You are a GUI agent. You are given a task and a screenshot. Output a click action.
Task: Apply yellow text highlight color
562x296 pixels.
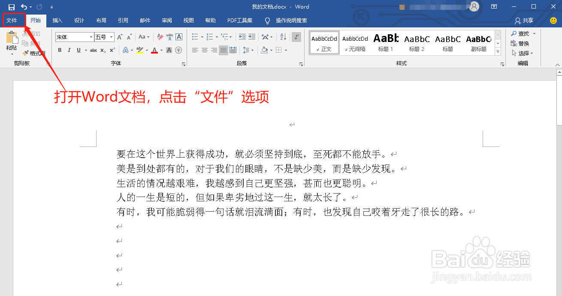pyautogui.click(x=139, y=50)
